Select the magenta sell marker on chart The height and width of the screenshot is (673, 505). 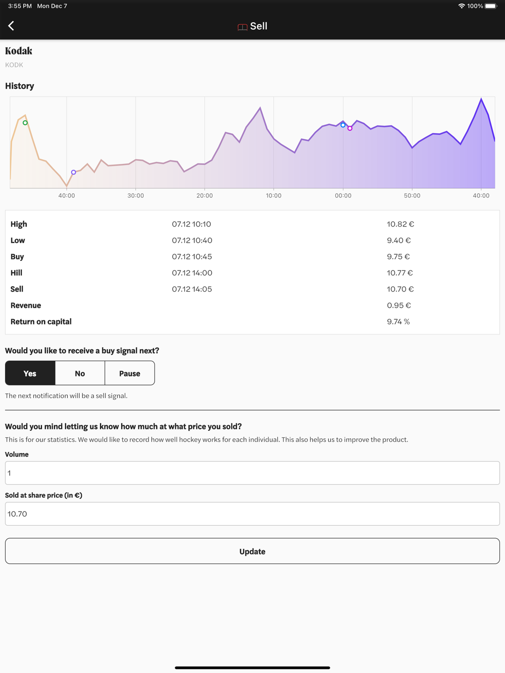coord(350,128)
